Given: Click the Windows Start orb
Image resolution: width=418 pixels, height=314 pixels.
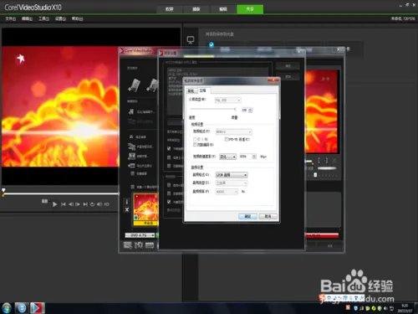Looking at the screenshot, I should click(x=6, y=308).
